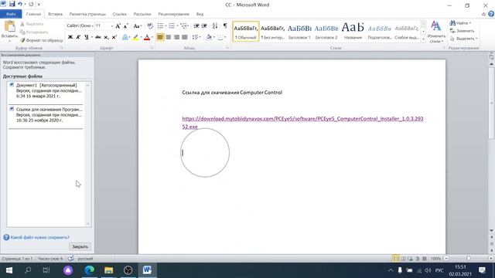Switch to the Вставка tab
The height and width of the screenshot is (278, 495).
pos(55,14)
